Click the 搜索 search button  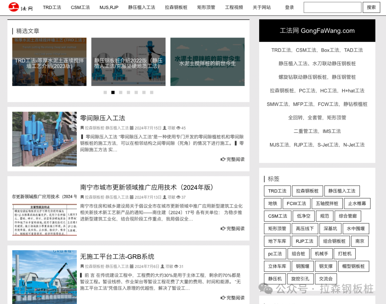point(371,7)
